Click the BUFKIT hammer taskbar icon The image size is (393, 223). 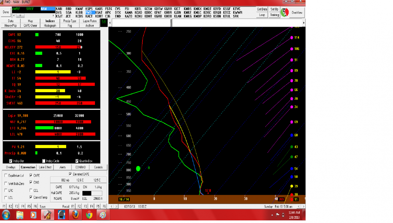[x=47, y=215]
